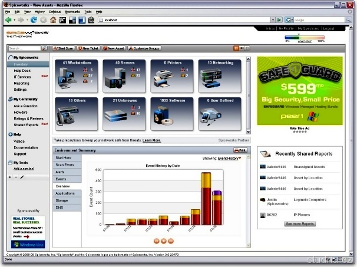Open the Firefox home page icon

pyautogui.click(x=53, y=20)
